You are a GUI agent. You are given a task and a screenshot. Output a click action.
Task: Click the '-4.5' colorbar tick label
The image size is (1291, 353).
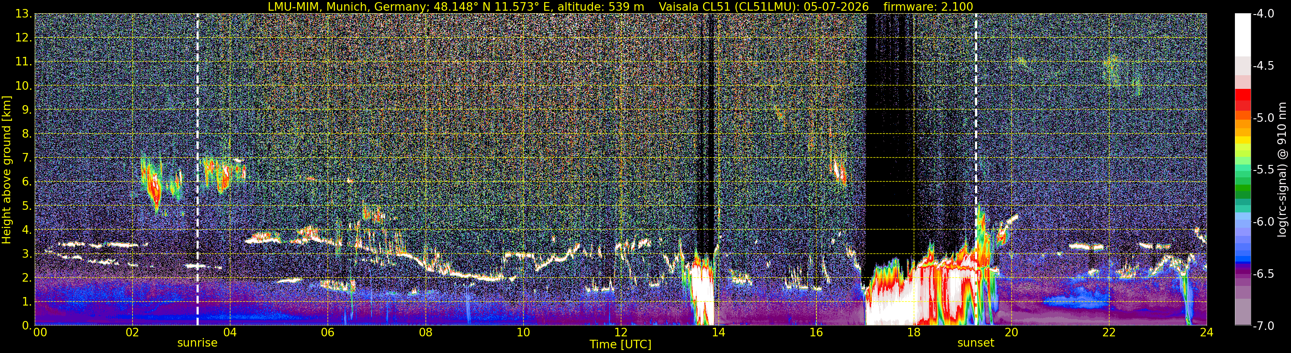[1263, 66]
